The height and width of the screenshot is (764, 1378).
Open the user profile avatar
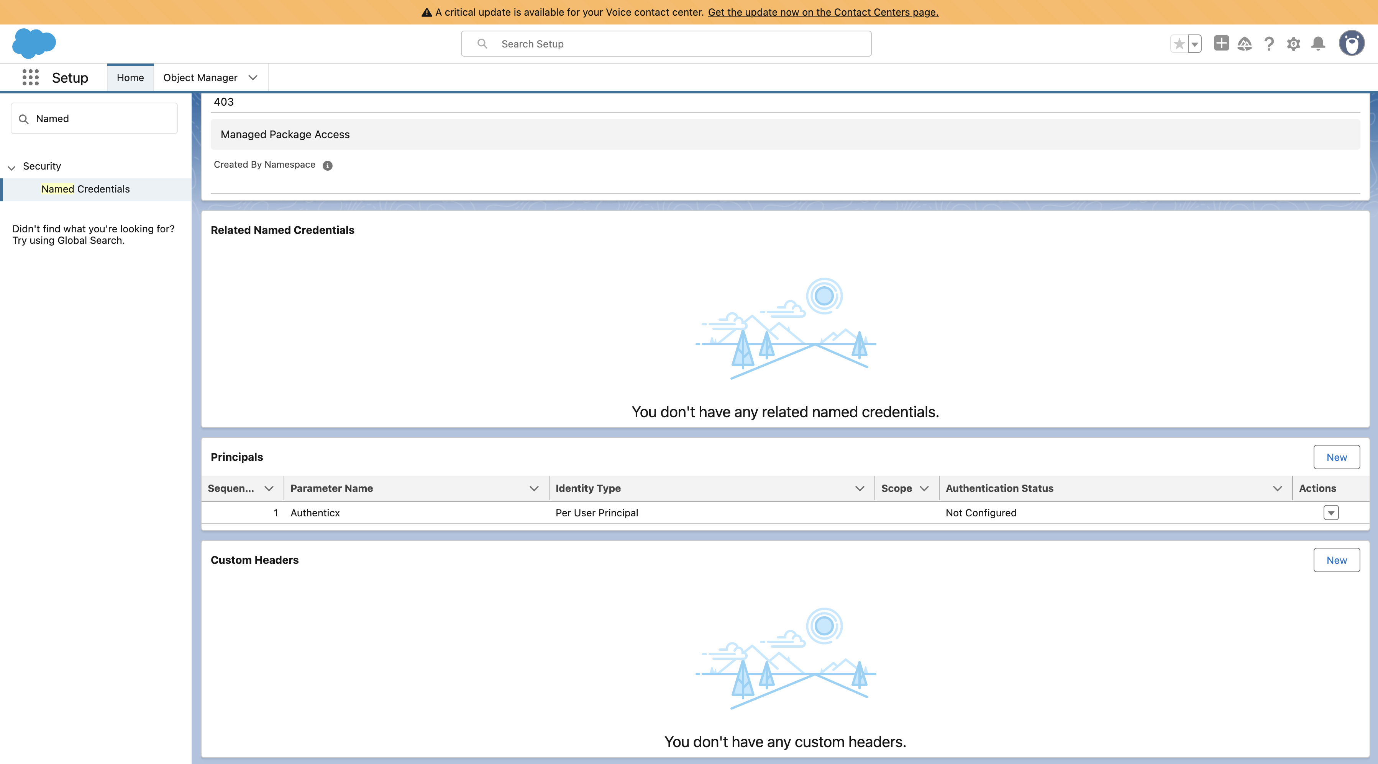(1351, 43)
